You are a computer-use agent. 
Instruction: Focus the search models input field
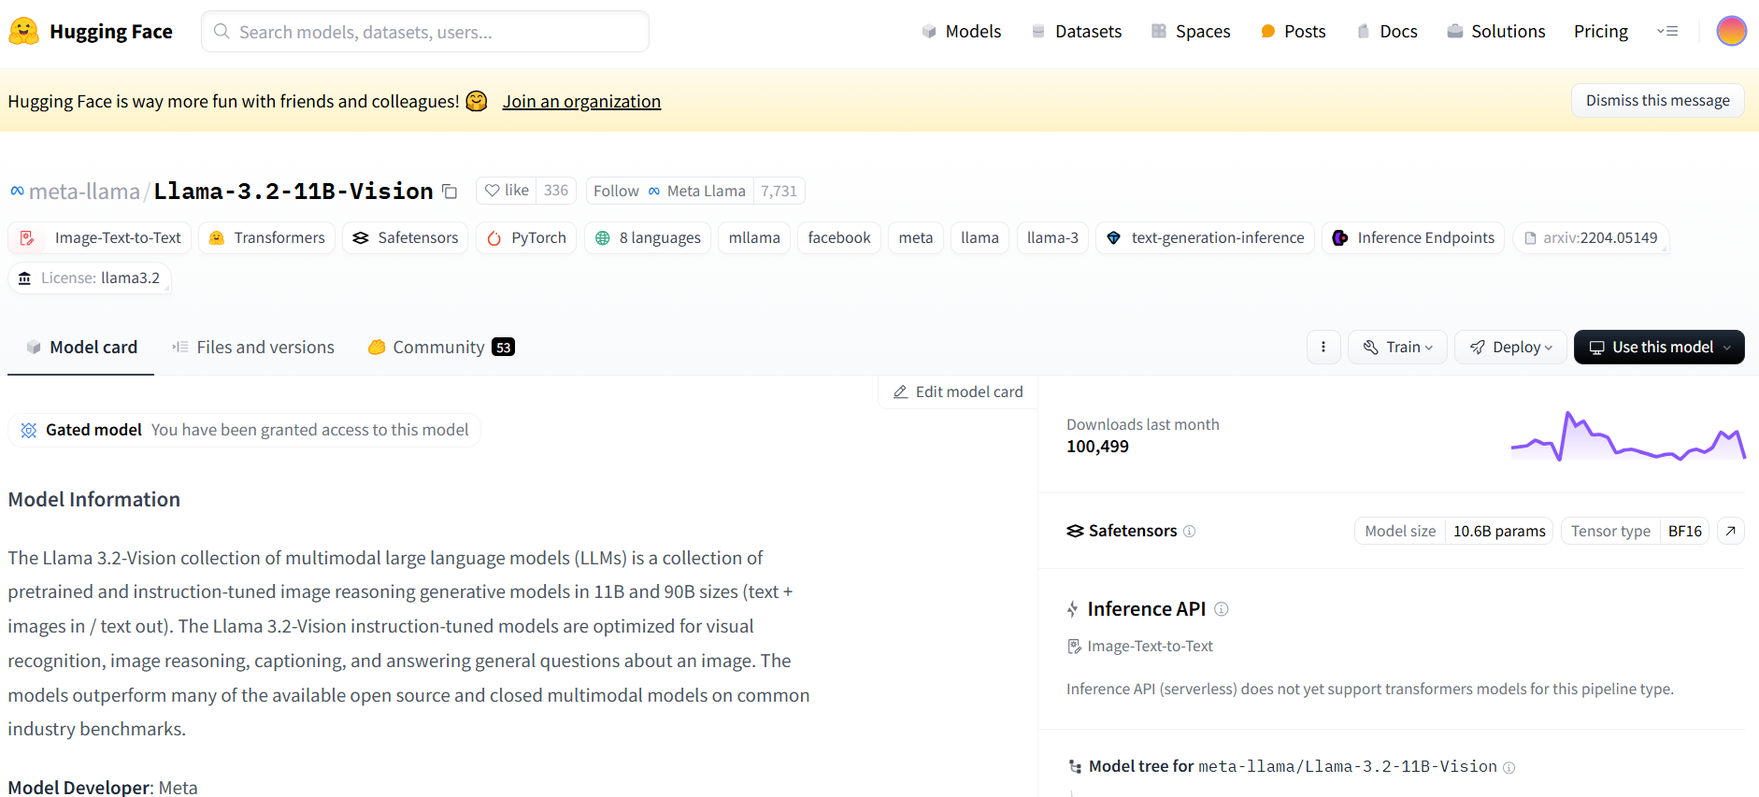425,32
